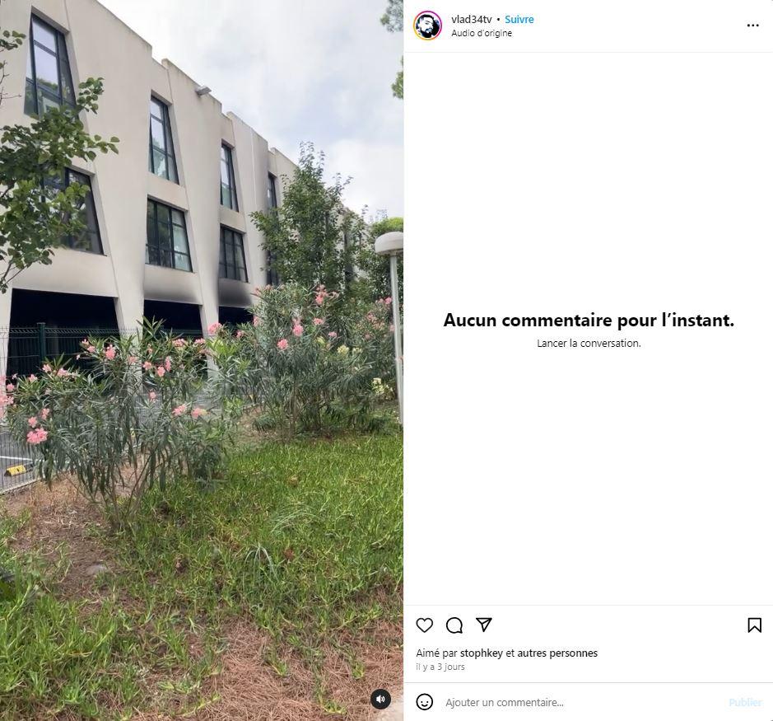Mute the video using the speaker icon
The image size is (773, 721).
click(x=380, y=700)
